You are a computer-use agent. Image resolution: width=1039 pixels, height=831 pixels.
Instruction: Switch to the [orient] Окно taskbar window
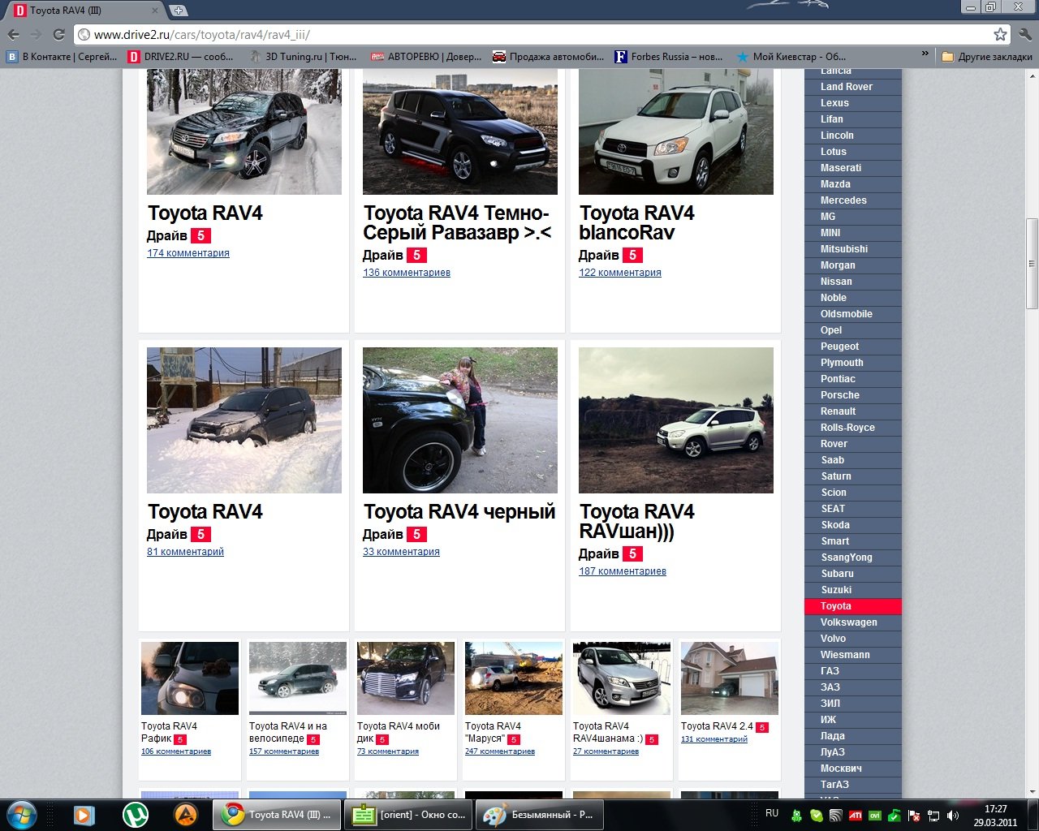click(408, 815)
